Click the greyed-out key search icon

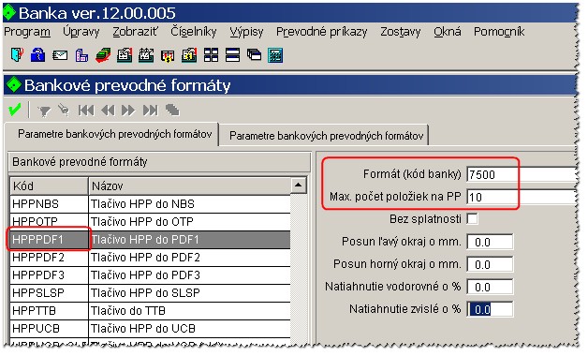coord(64,110)
